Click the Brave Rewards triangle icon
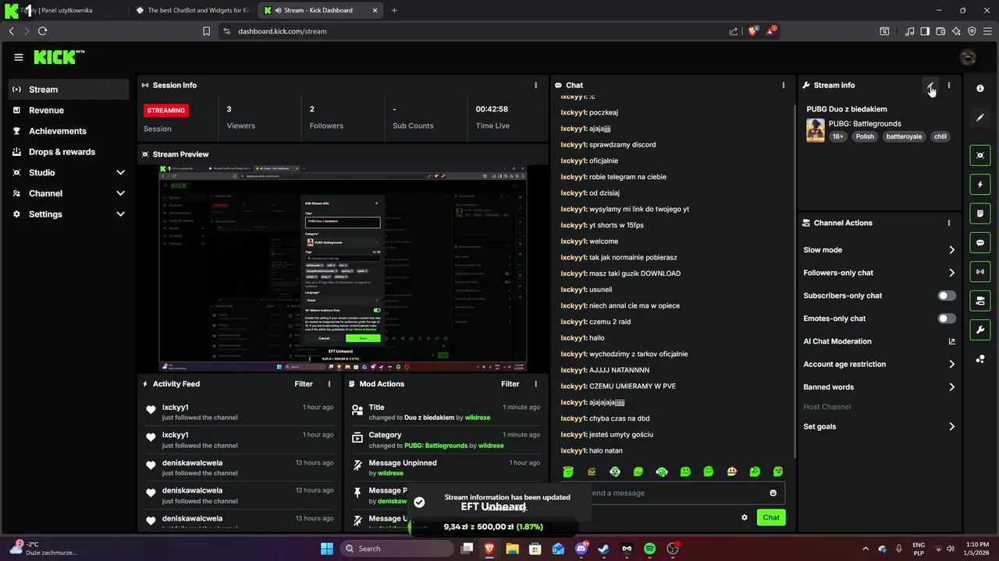 click(771, 31)
